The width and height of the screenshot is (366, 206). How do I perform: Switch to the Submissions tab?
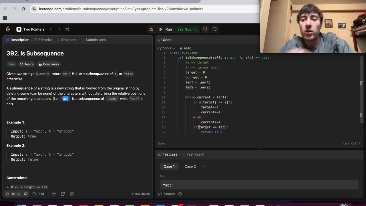(93, 40)
